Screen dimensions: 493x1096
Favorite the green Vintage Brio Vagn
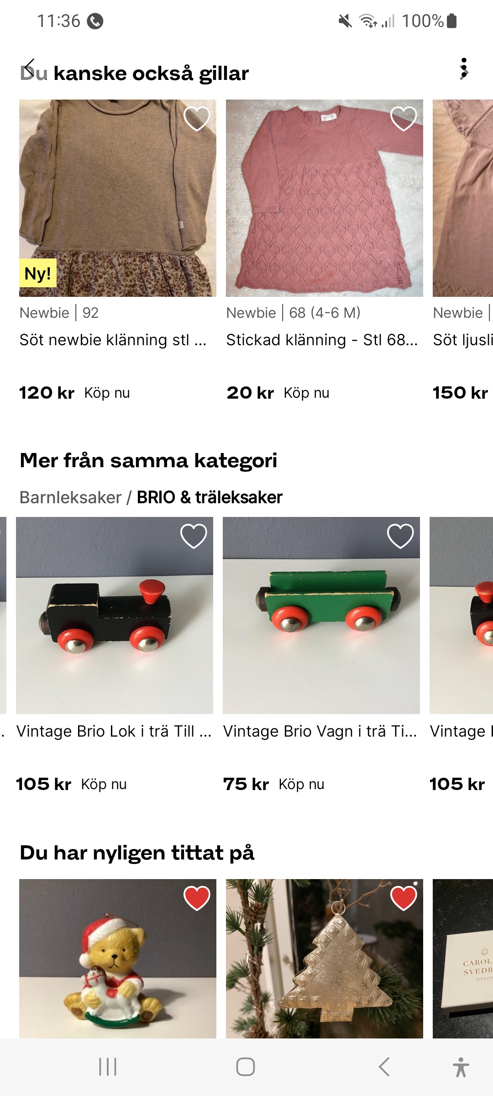[x=400, y=536]
